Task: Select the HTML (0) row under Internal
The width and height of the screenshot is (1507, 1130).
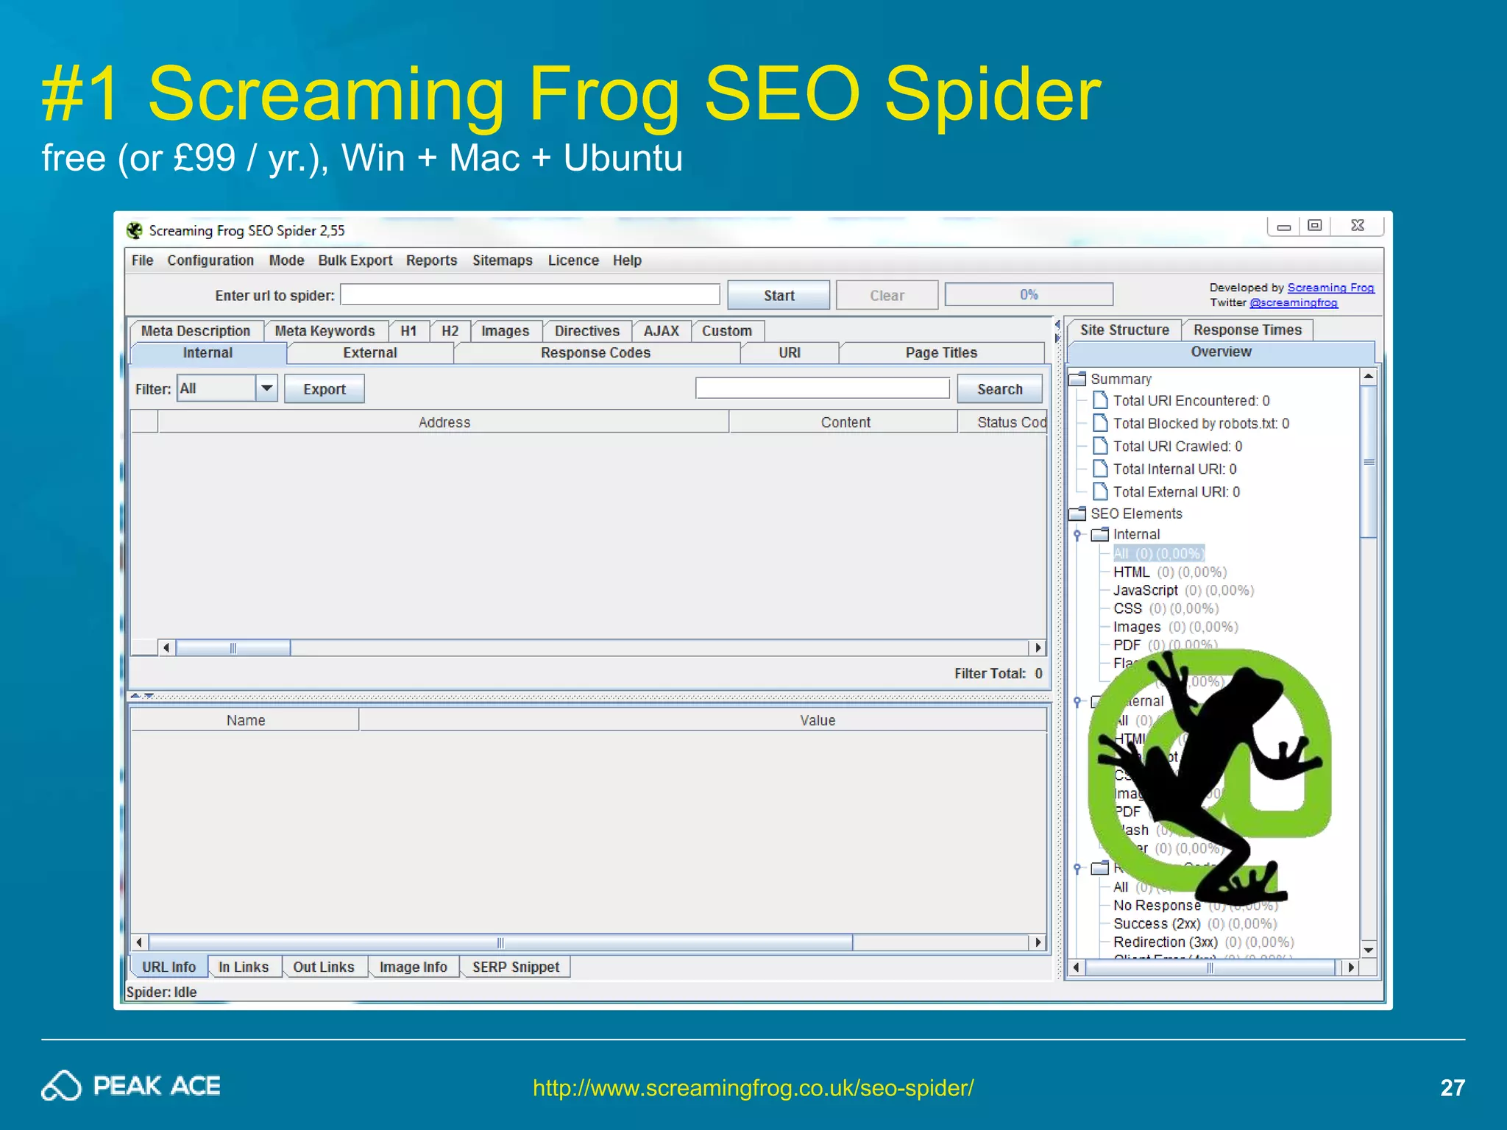Action: tap(1169, 572)
